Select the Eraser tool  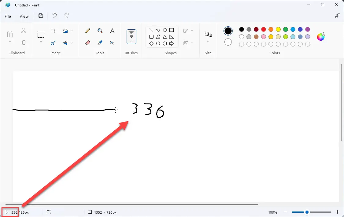[88, 43]
